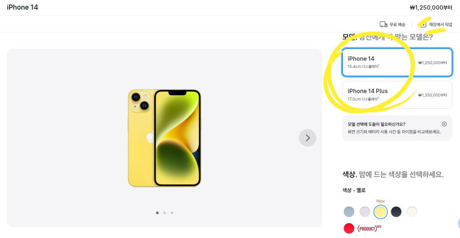Screen dimensions: 460x238
Task: Choose the PRODUCT RED color swatch
Action: [x=349, y=228]
